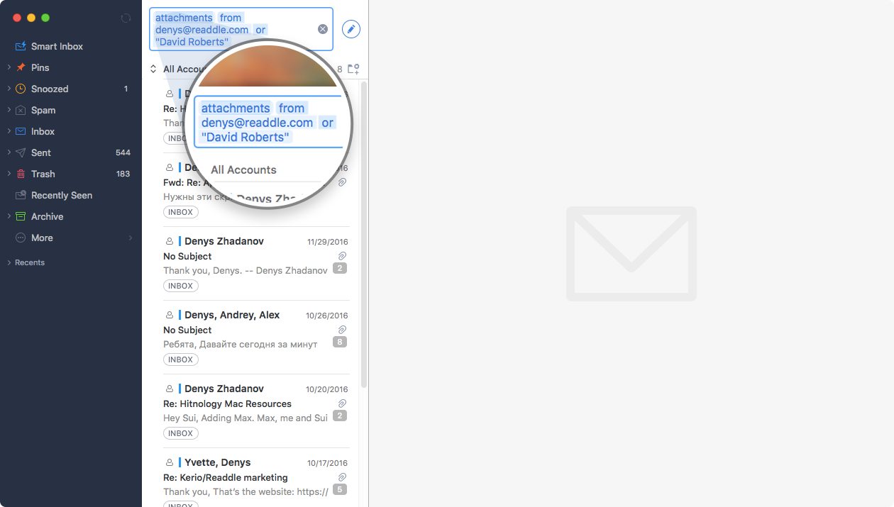894x507 pixels.
Task: Expand the Trash folder chevron
Action: pos(9,174)
